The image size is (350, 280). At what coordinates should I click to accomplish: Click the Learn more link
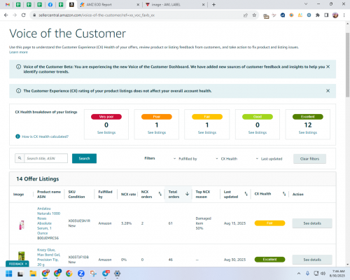[18, 52]
